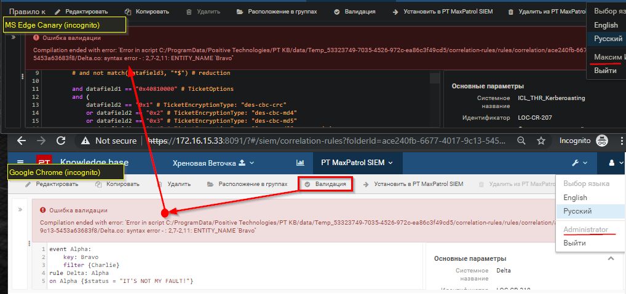Click the ICL_THR_Kerberoasting system name value
The image size is (626, 294).
(x=552, y=98)
